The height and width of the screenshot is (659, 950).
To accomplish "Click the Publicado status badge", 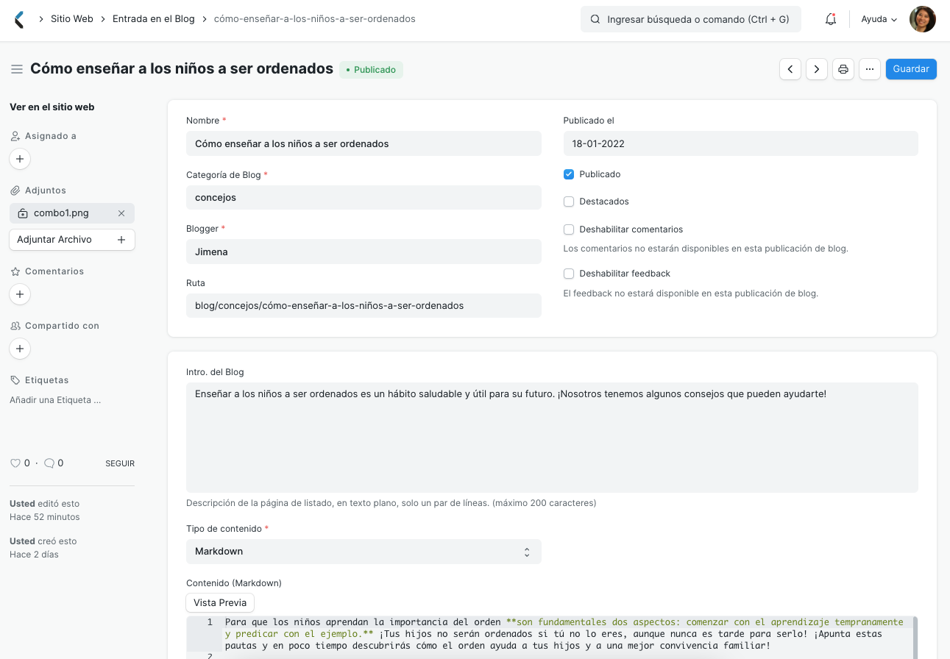I will point(371,70).
